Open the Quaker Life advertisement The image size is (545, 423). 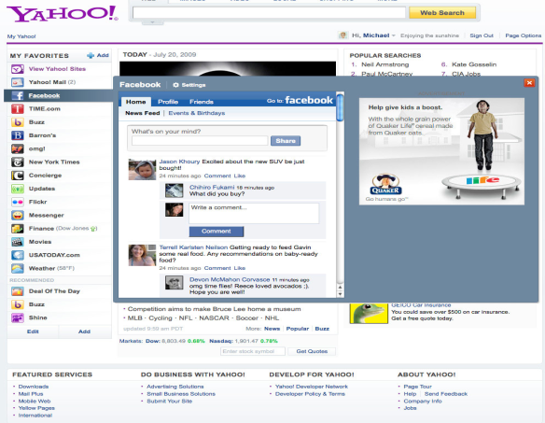(441, 151)
